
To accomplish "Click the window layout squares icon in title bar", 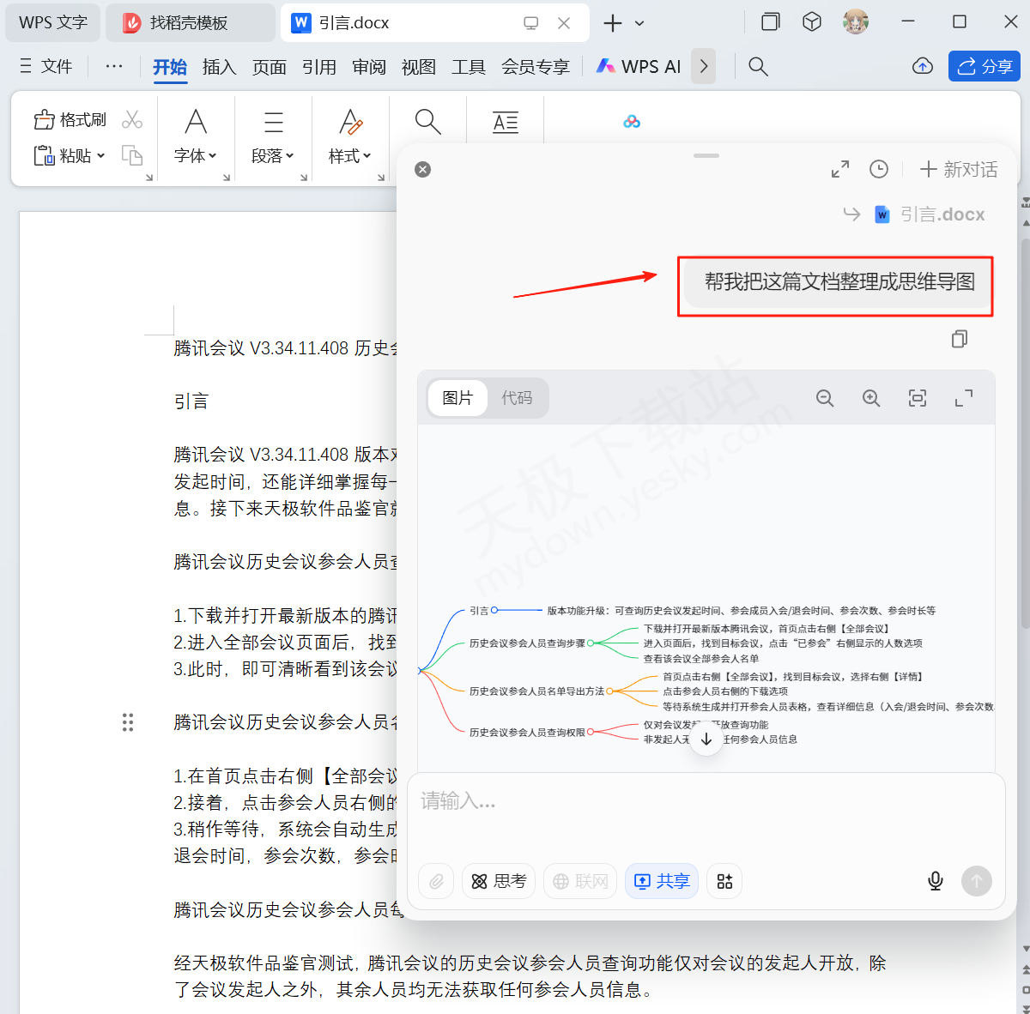I will click(771, 21).
